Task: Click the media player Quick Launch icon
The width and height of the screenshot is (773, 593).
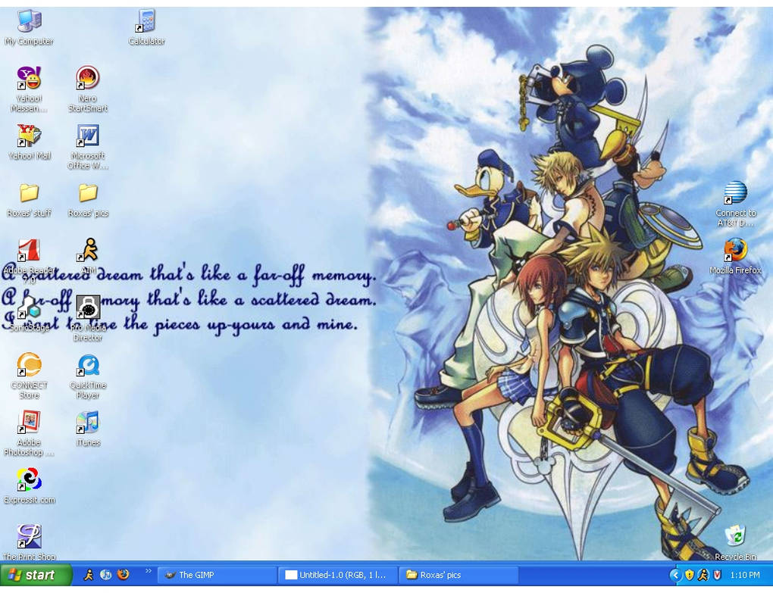Action: tap(106, 574)
